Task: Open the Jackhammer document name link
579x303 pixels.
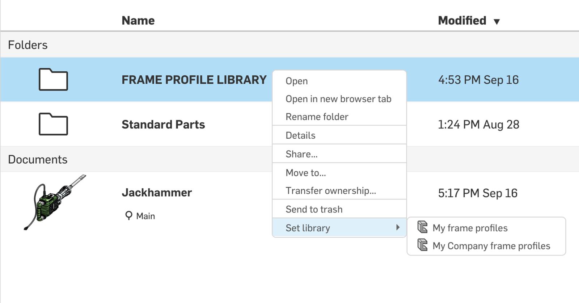Action: click(157, 193)
